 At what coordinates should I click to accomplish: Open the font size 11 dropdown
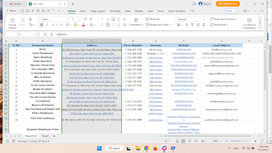(x=80, y=19)
